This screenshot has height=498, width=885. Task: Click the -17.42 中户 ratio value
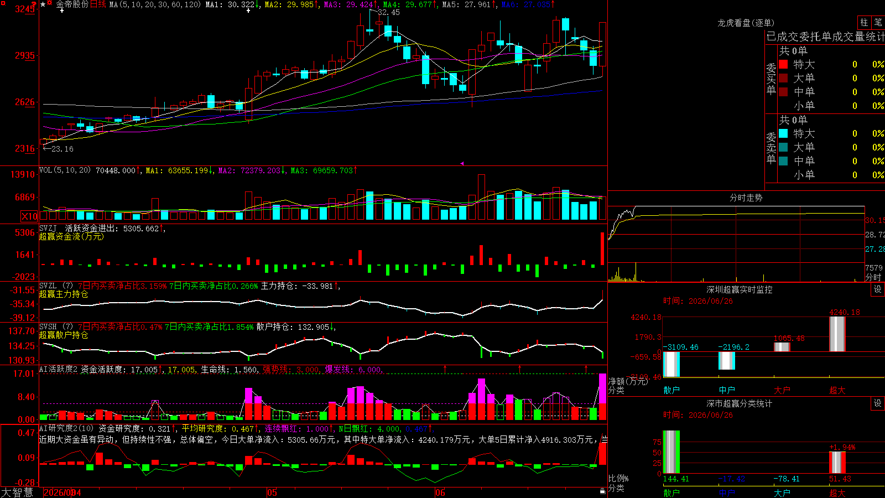[731, 479]
